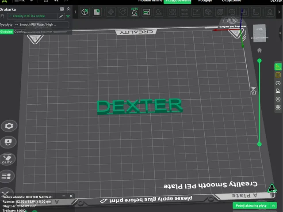Click the green Wi-Fi connection icon

[68, 16]
